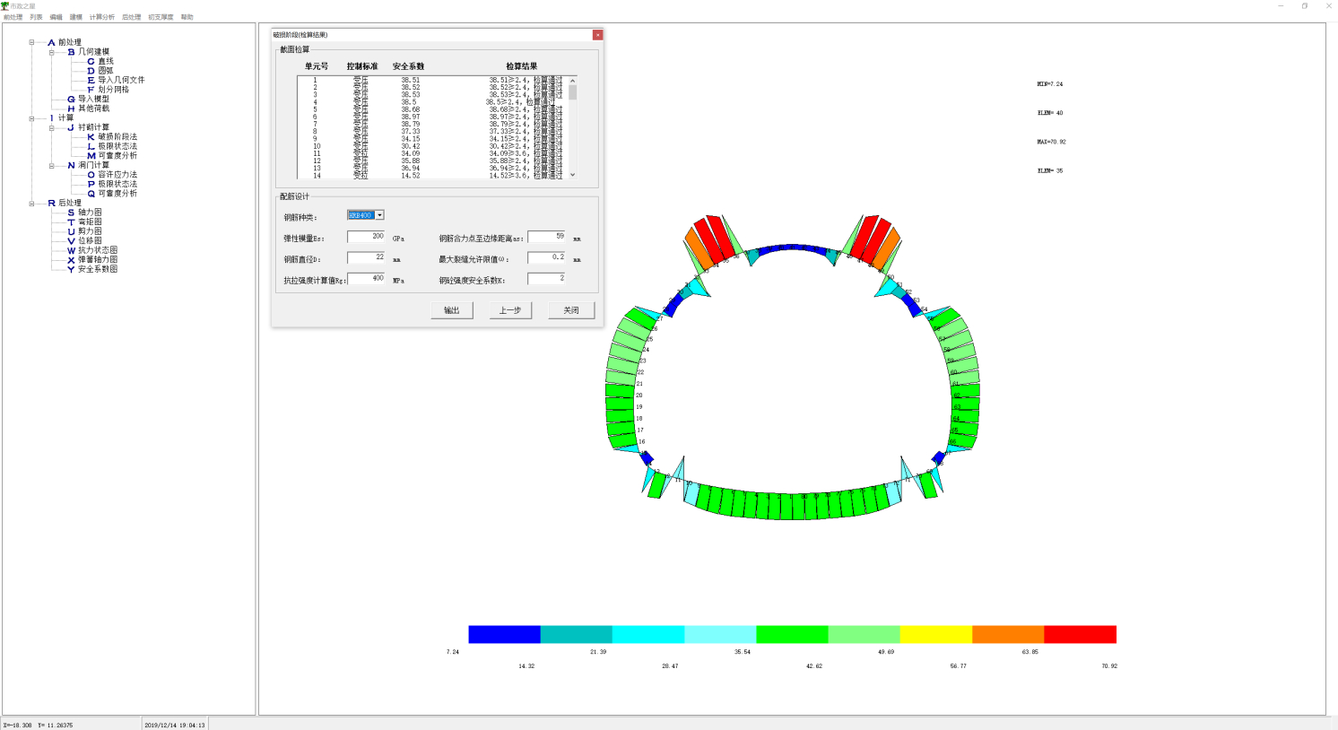1338x730 pixels.
Task: Select the 'F' icon for 划分网格
Action: 91,90
